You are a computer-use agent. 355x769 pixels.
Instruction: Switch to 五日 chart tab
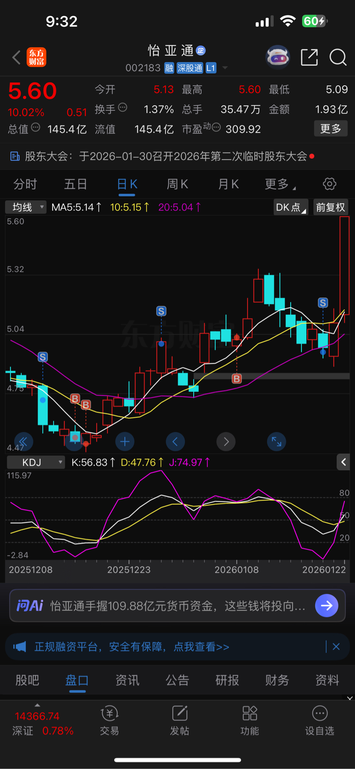(75, 184)
